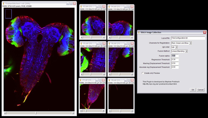This screenshot has width=208, height=118.
Task: Expand the rgb order dropdown
Action: click(174, 47)
